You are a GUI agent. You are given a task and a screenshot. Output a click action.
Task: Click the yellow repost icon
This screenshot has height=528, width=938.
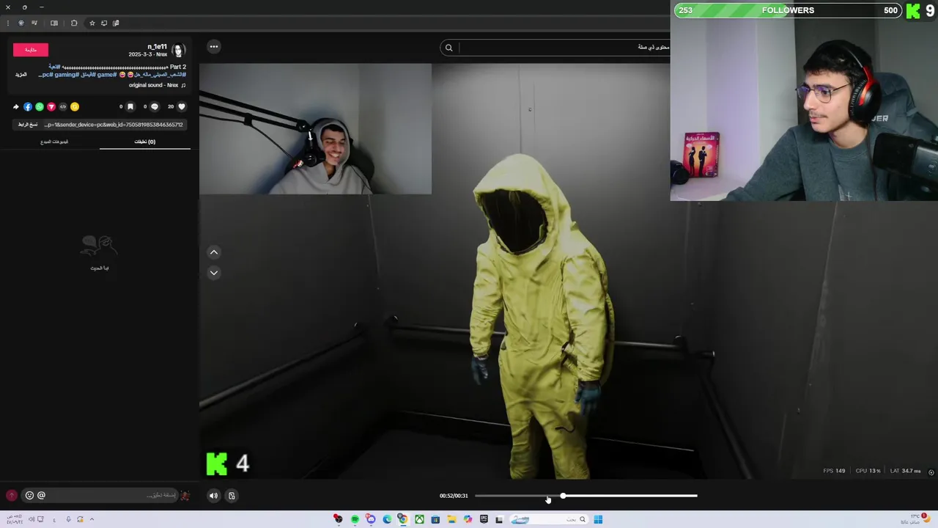point(75,106)
